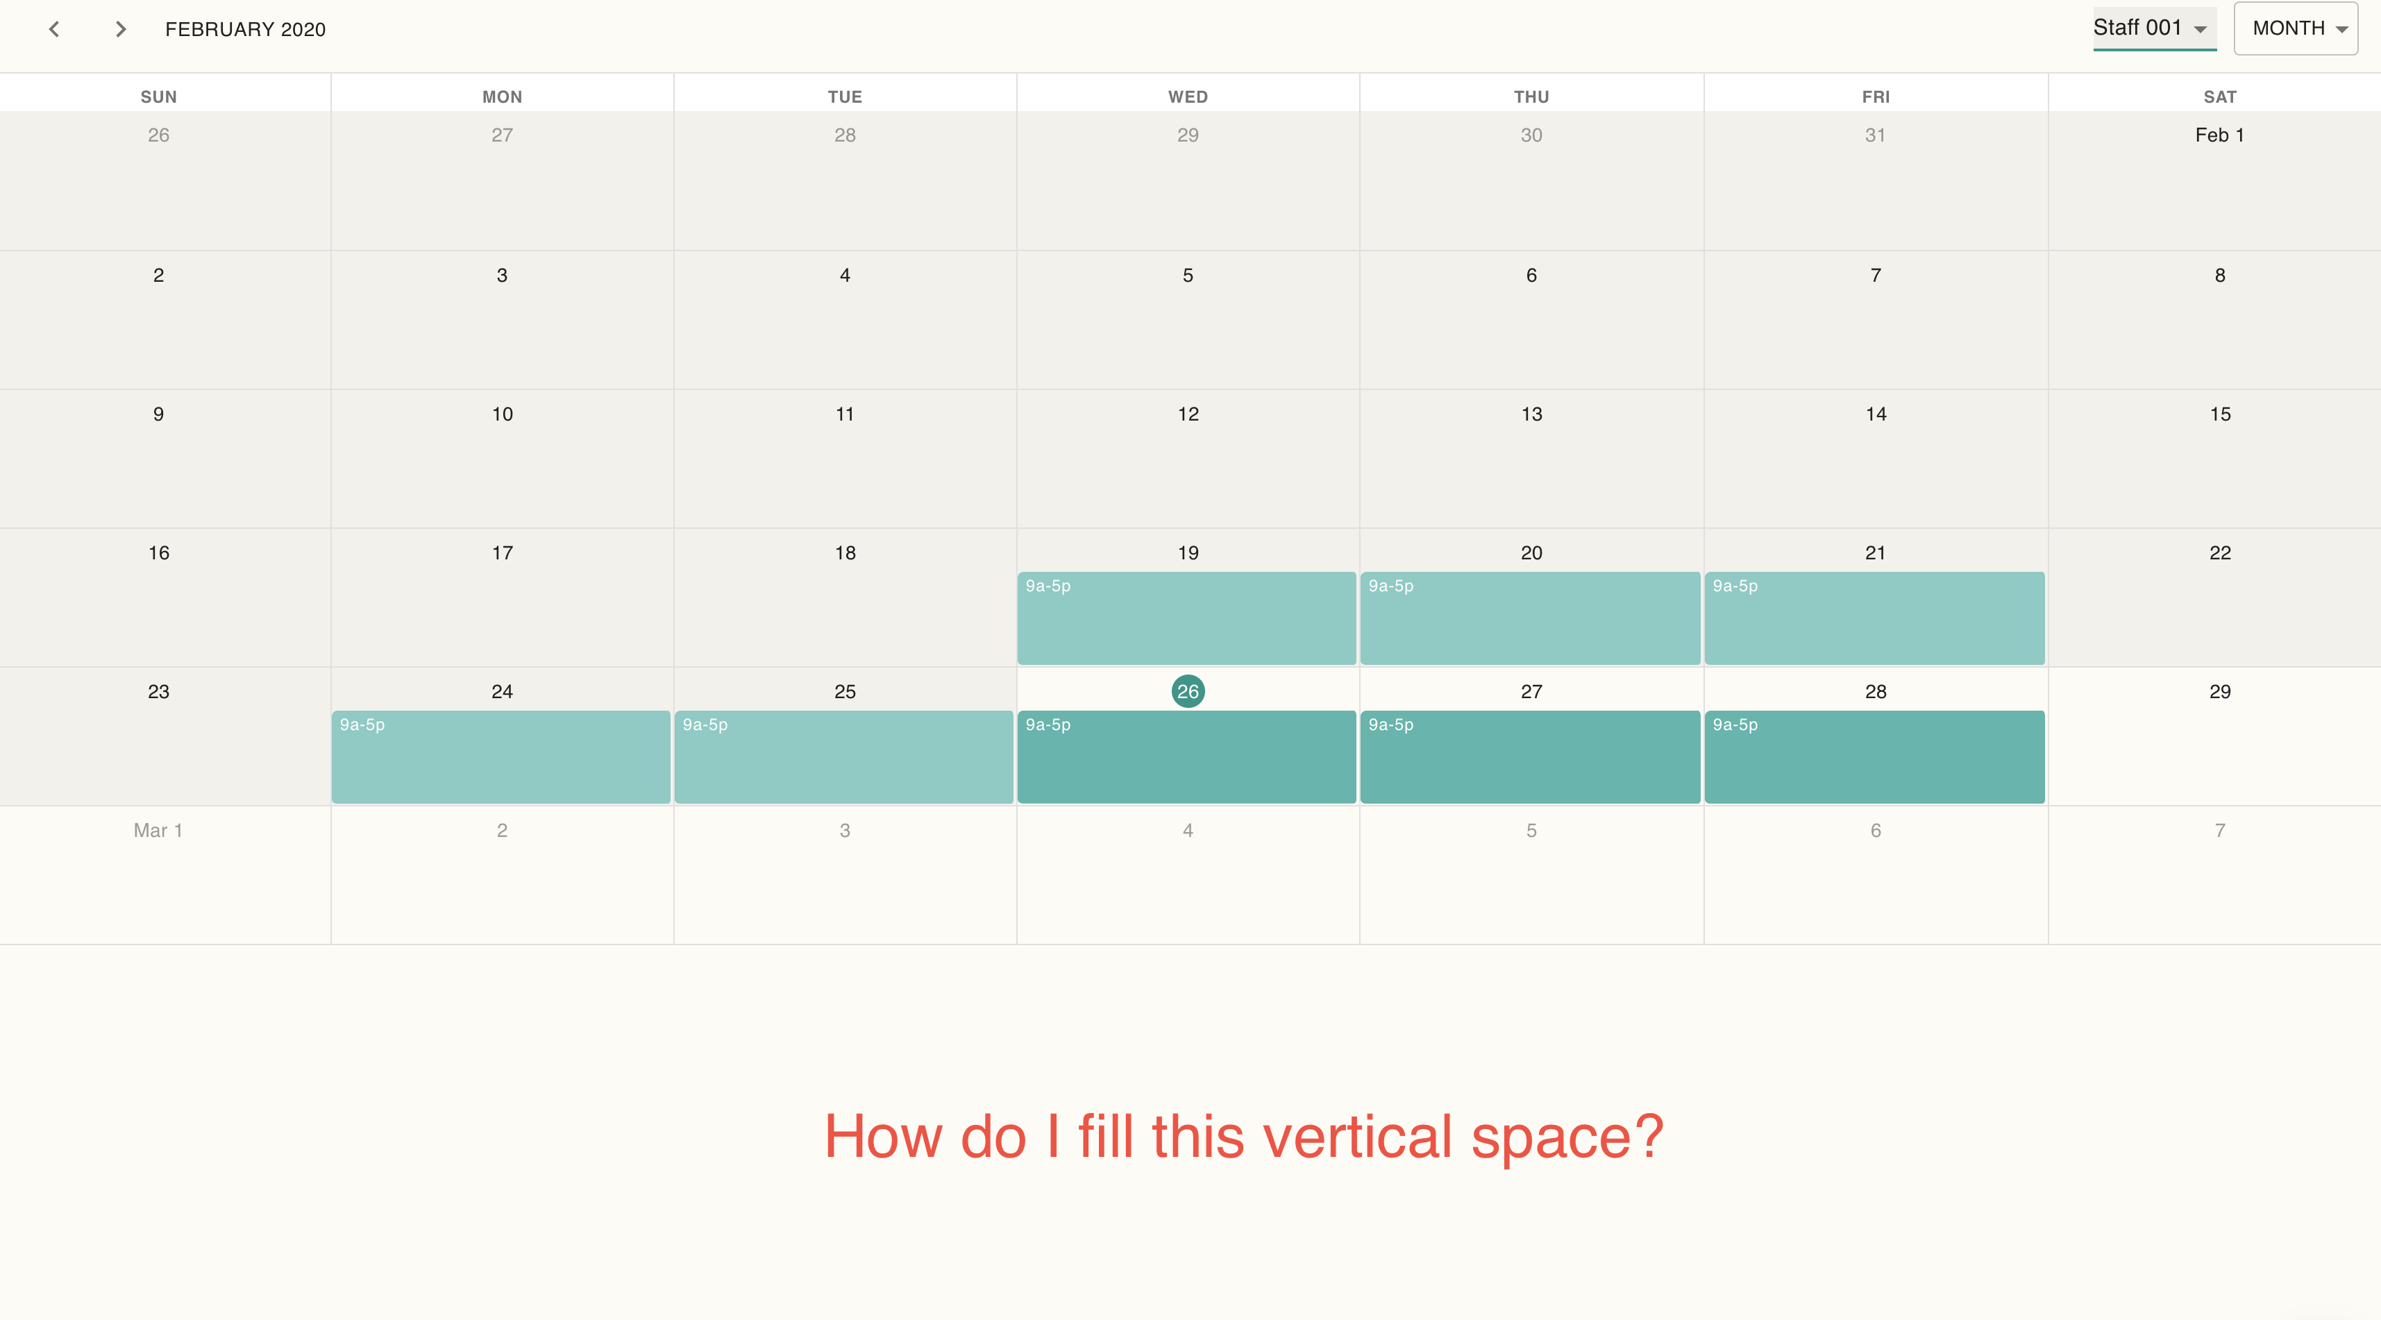
Task: Select today's highlighted date 26
Action: pyautogui.click(x=1188, y=690)
